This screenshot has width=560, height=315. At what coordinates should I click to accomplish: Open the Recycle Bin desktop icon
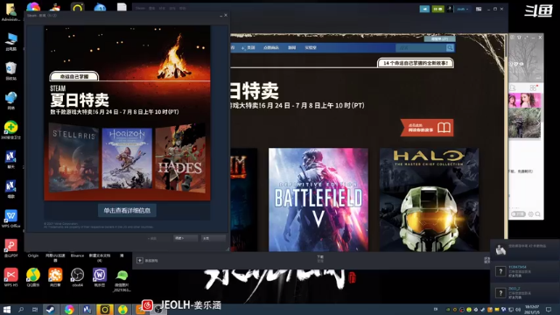click(10, 71)
